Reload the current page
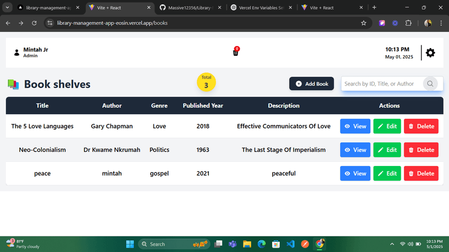 tap(34, 23)
